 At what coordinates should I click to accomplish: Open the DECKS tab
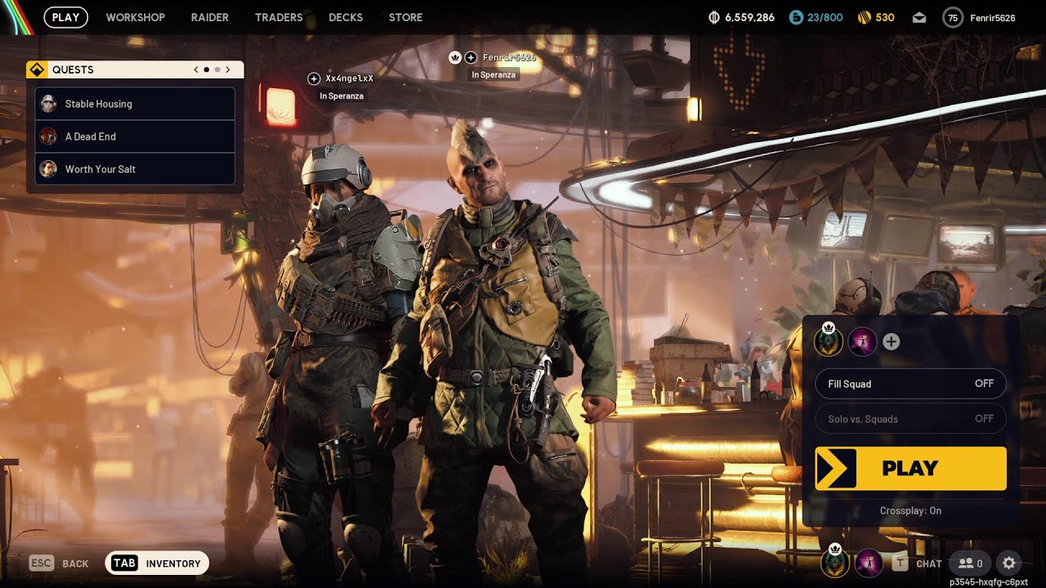(346, 17)
